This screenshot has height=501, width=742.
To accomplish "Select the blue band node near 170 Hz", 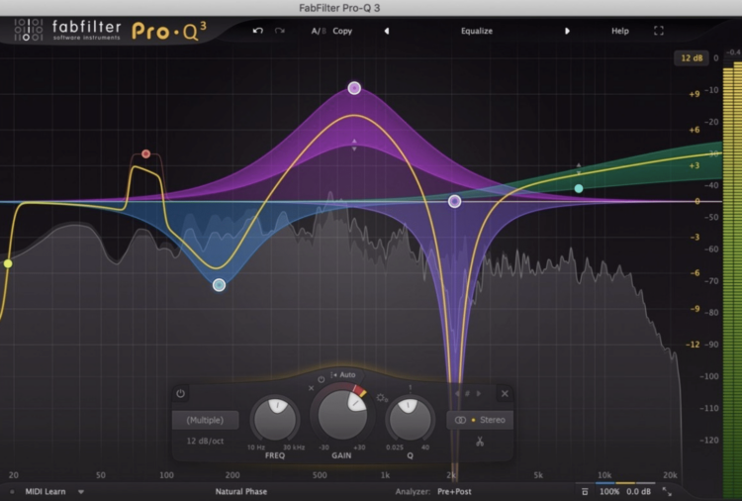I will click(219, 285).
